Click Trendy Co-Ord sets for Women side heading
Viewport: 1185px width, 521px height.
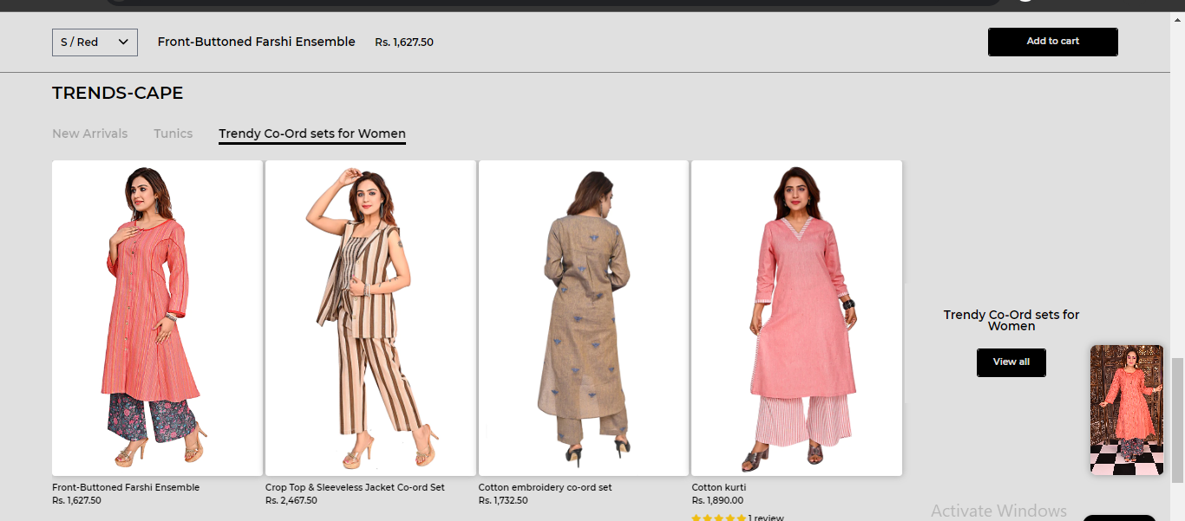coord(1012,320)
